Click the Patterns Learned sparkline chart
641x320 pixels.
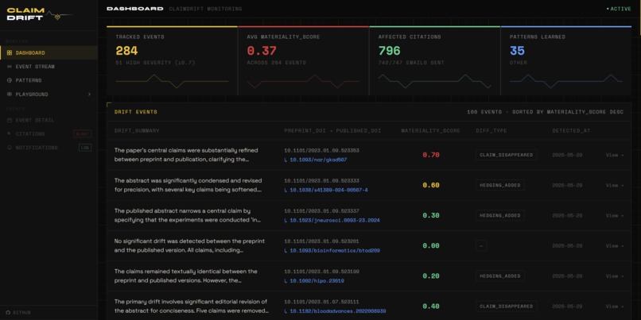(566, 81)
